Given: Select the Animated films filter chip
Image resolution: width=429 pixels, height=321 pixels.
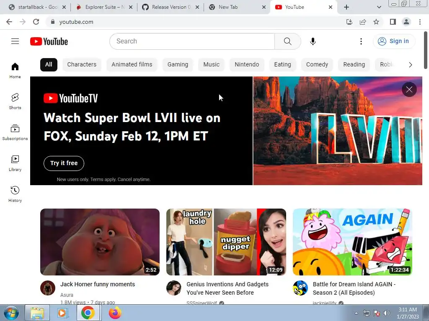Looking at the screenshot, I should coord(132,65).
